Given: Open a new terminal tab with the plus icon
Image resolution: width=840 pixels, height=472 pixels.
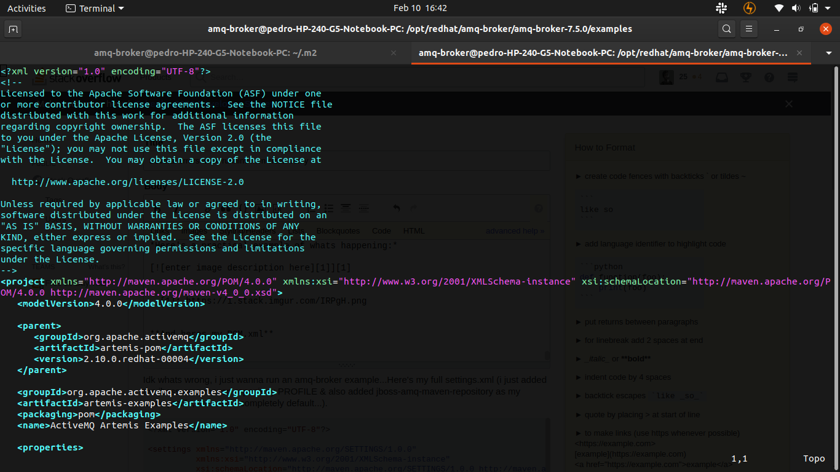Looking at the screenshot, I should point(14,29).
